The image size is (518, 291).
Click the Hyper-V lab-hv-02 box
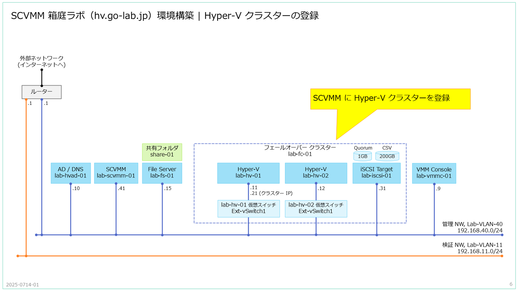pyautogui.click(x=316, y=173)
